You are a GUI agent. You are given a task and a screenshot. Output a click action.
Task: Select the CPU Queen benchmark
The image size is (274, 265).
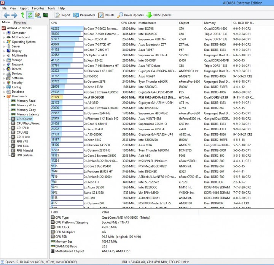22,119
